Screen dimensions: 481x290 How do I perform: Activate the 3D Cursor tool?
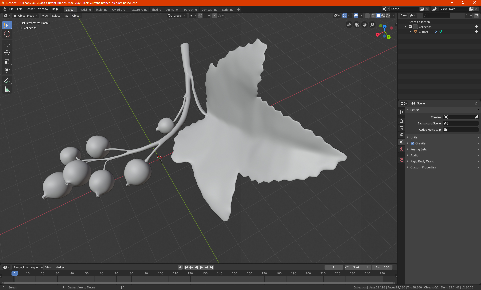point(7,34)
